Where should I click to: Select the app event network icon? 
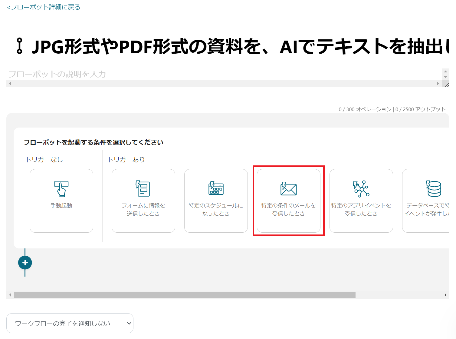(x=361, y=189)
